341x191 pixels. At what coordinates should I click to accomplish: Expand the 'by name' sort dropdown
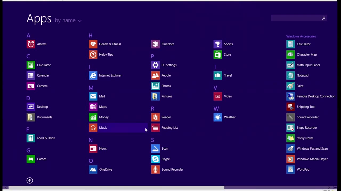(68, 20)
